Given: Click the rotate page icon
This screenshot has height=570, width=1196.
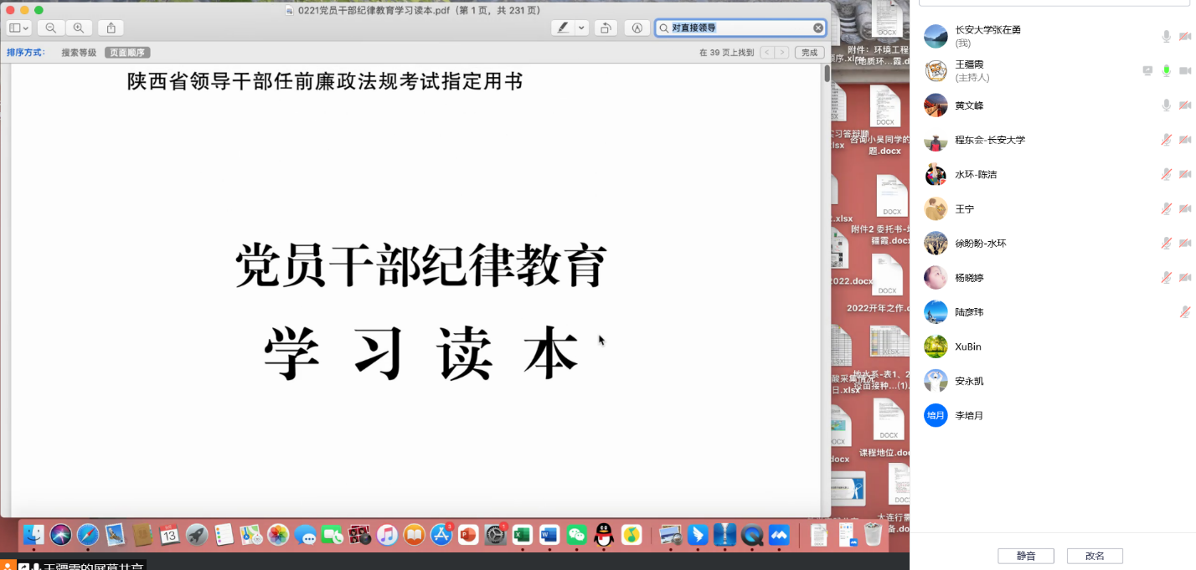Looking at the screenshot, I should coord(606,28).
